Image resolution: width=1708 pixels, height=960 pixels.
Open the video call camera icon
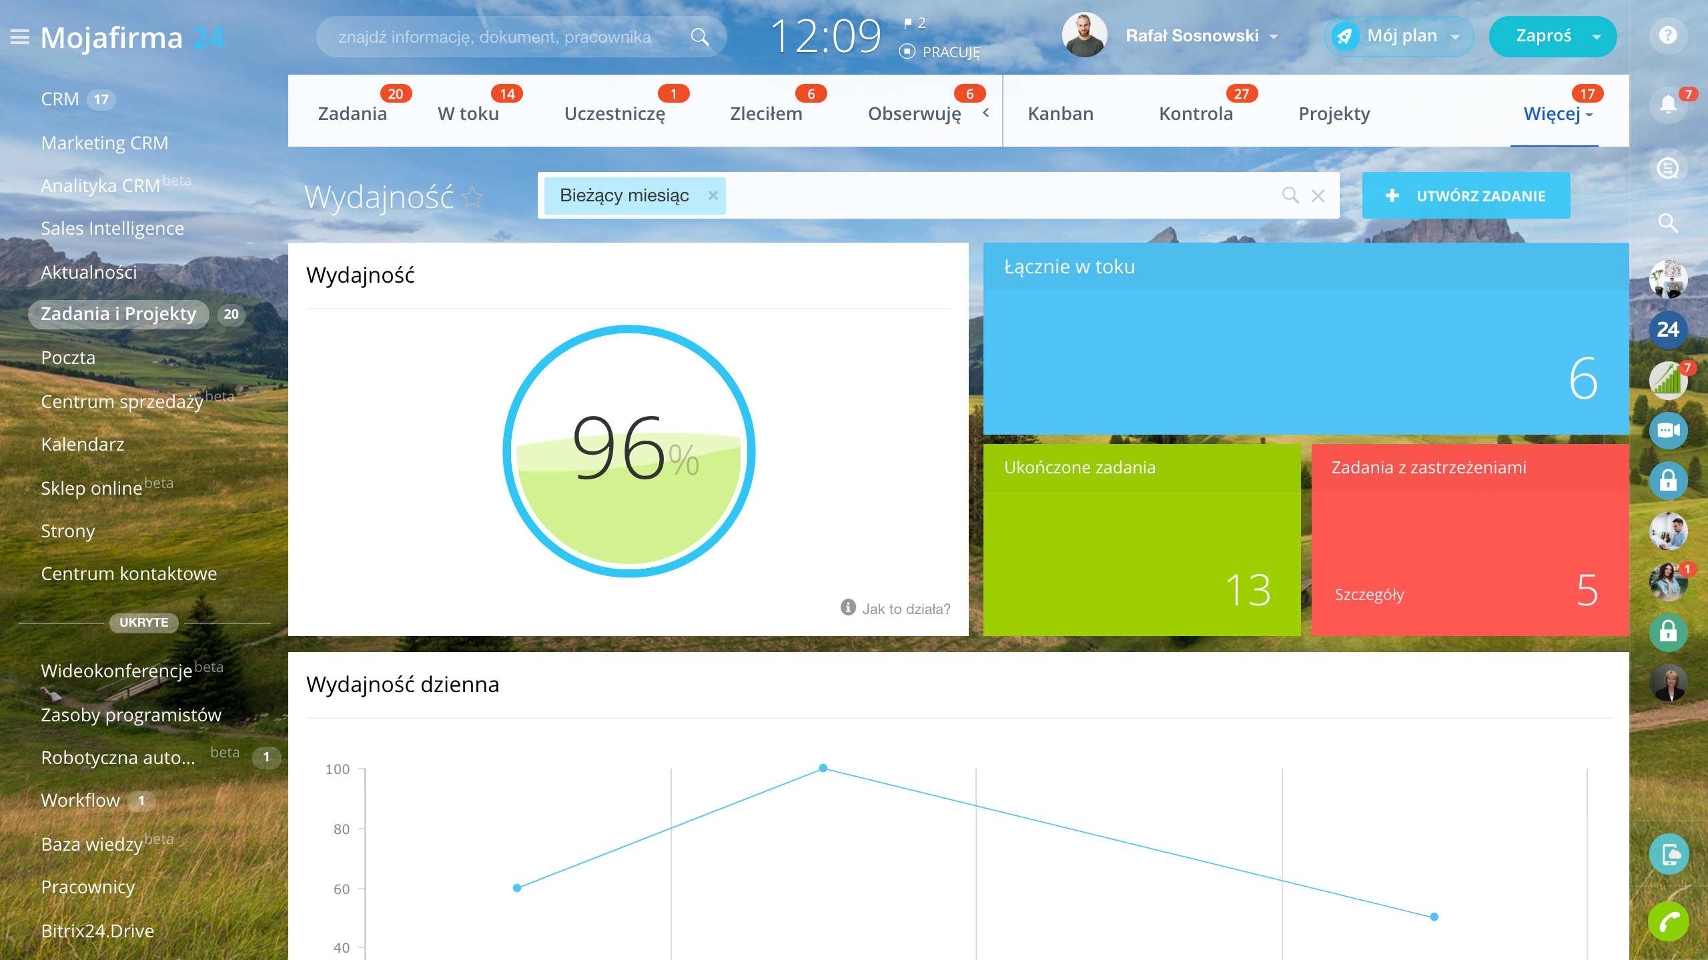[x=1668, y=431]
